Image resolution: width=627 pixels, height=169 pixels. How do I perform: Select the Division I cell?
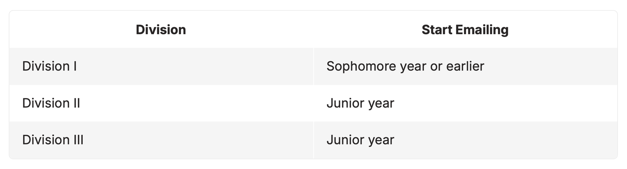click(161, 67)
